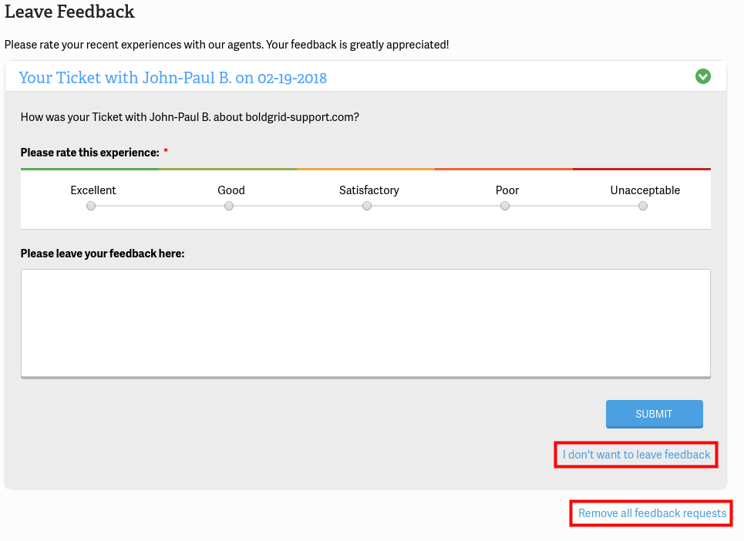Click "I don't want to leave feedback" link
744x541 pixels.
[x=636, y=455]
